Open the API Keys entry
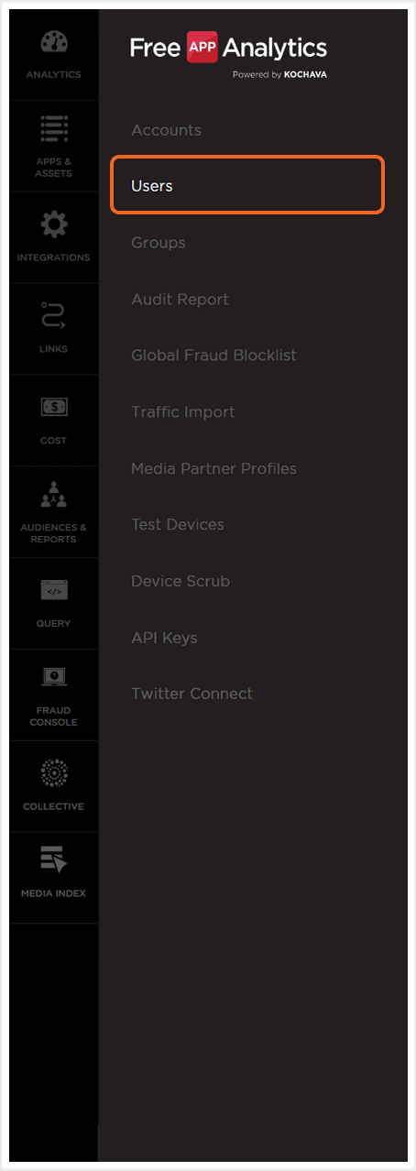This screenshot has height=1171, width=416. [164, 638]
